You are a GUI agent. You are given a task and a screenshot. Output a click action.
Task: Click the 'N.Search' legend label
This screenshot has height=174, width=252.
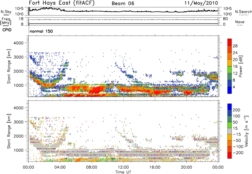[x=243, y=12]
